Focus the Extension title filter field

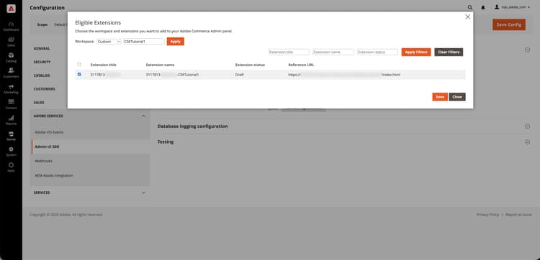tap(289, 52)
